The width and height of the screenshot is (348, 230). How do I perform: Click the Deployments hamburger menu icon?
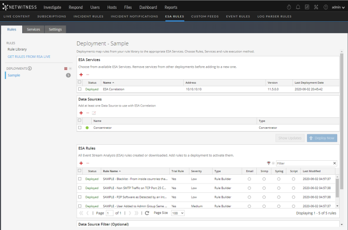point(65,68)
